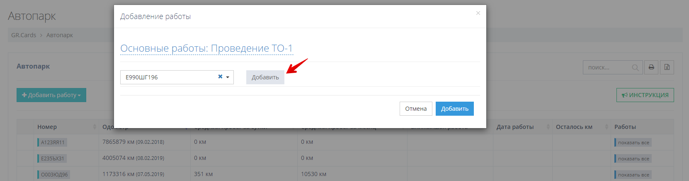Click the gray 'Добавить' button beside vehicle field

pyautogui.click(x=265, y=77)
